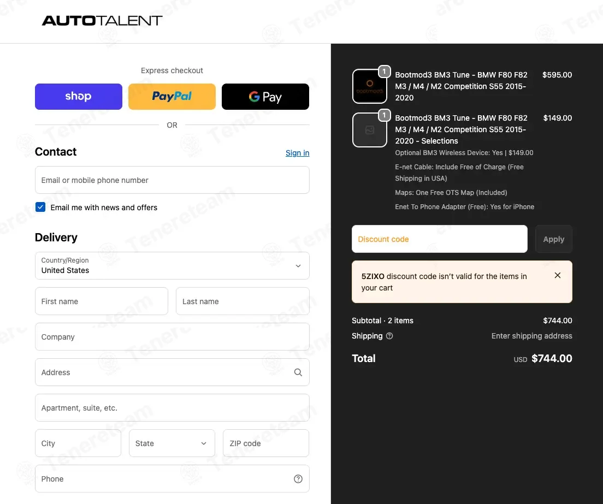The height and width of the screenshot is (504, 603).
Task: Click the Delivery section heading
Action: pyautogui.click(x=56, y=238)
